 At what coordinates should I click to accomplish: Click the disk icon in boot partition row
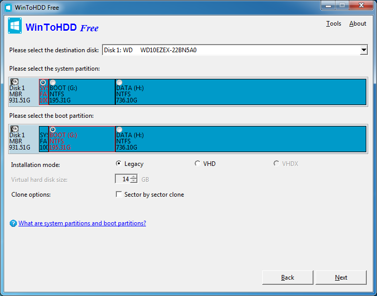click(14, 129)
